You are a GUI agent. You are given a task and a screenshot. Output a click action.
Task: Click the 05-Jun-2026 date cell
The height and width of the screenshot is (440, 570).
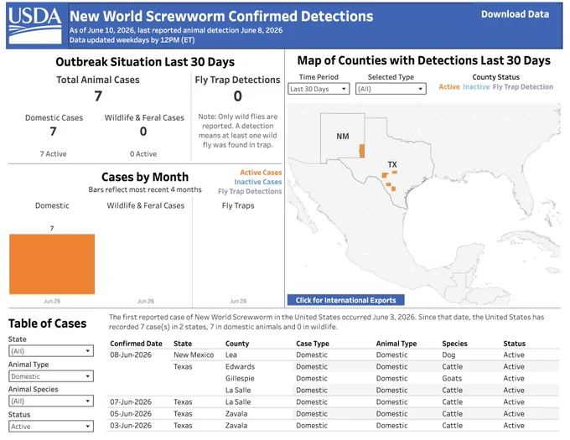pos(131,414)
